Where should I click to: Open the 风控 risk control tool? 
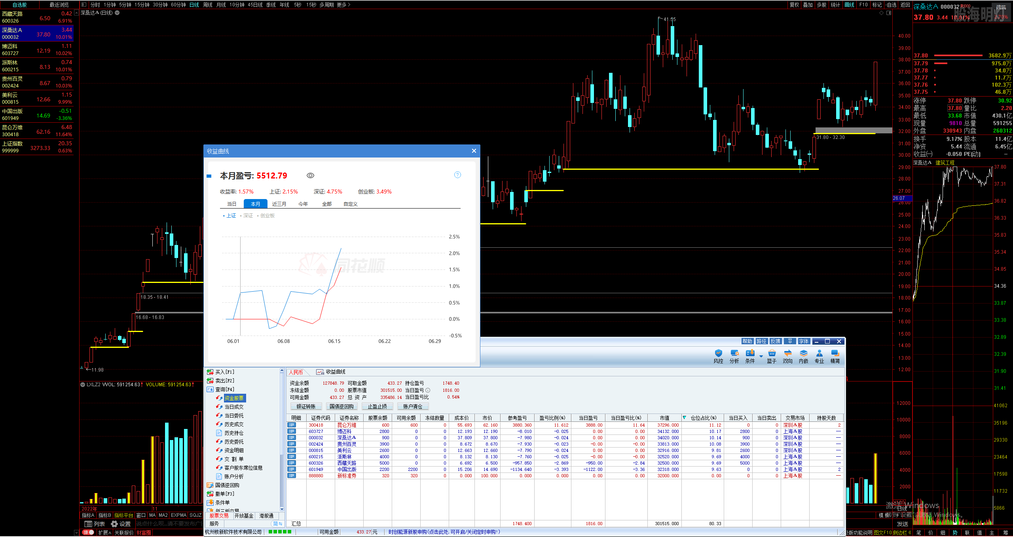point(718,356)
